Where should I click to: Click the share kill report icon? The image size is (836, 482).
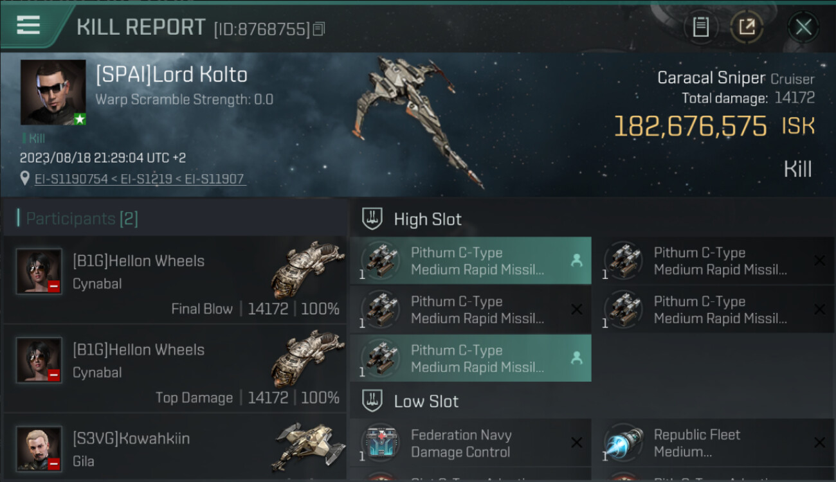[x=747, y=27]
